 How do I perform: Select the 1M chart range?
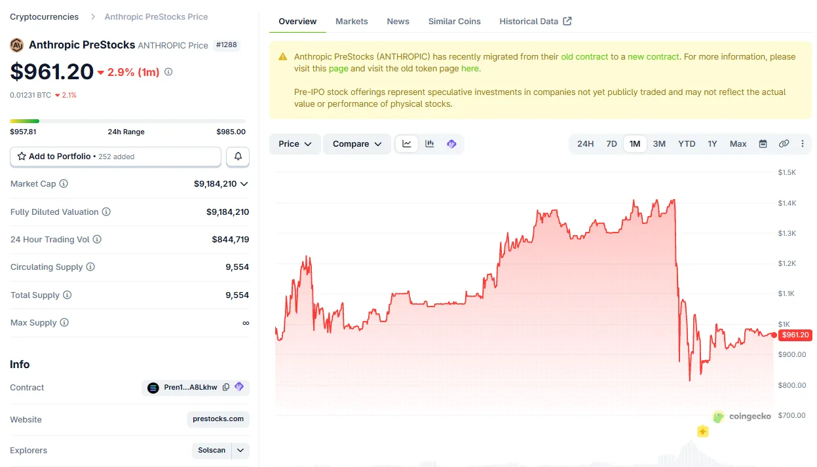point(635,144)
